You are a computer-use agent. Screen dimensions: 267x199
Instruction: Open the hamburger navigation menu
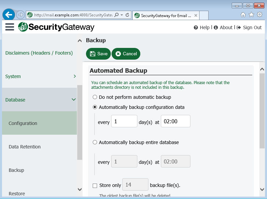tap(9, 27)
